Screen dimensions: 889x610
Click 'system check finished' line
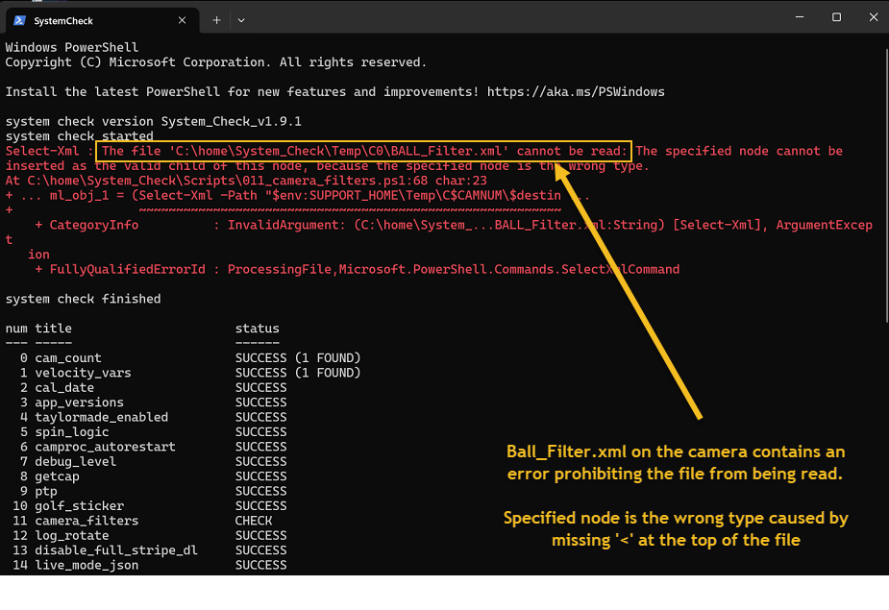tap(84, 299)
